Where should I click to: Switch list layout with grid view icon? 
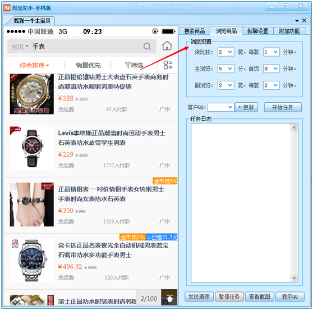[168, 65]
